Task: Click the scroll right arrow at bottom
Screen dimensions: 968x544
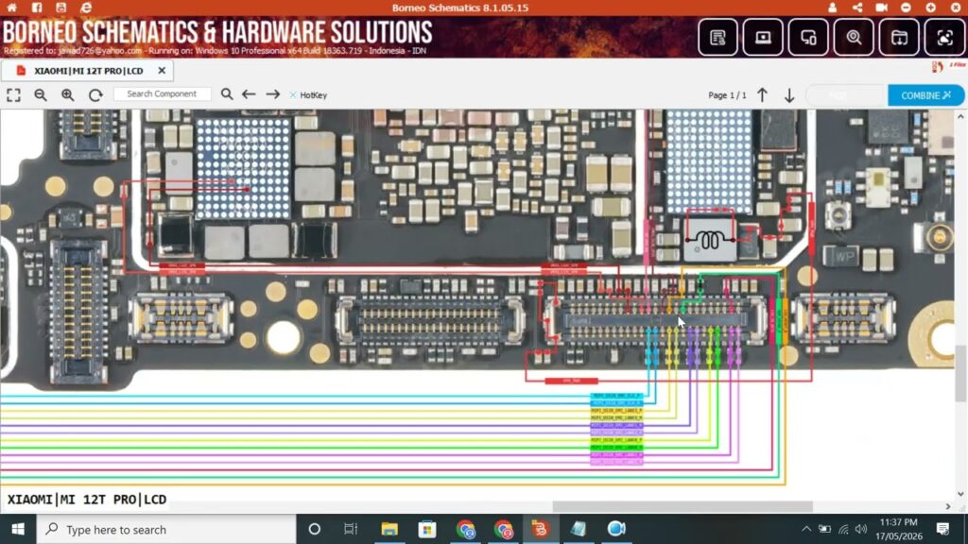Action: tap(948, 506)
